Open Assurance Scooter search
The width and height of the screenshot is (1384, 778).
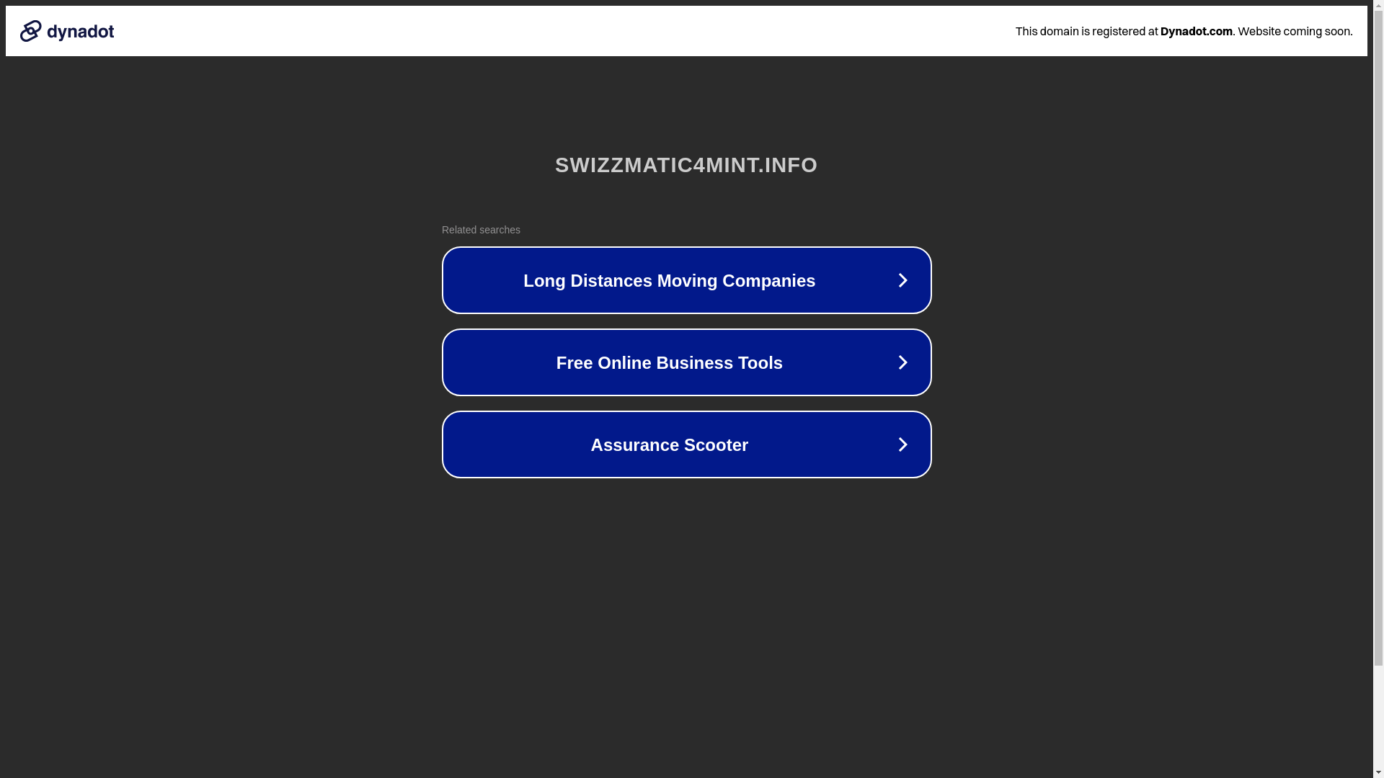tap(686, 444)
